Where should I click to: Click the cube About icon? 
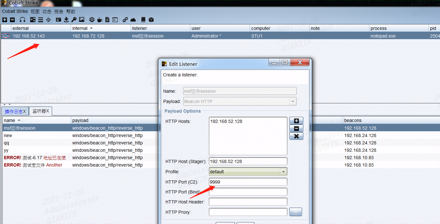point(151,20)
